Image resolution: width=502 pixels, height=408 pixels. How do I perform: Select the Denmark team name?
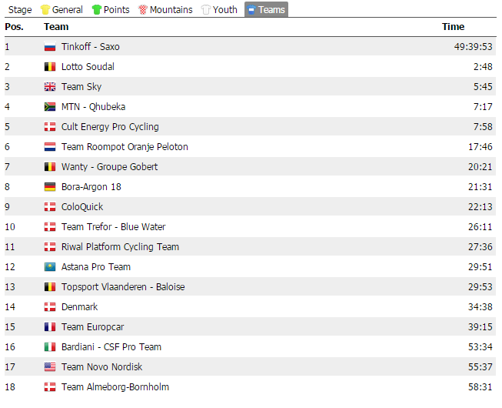coord(79,307)
